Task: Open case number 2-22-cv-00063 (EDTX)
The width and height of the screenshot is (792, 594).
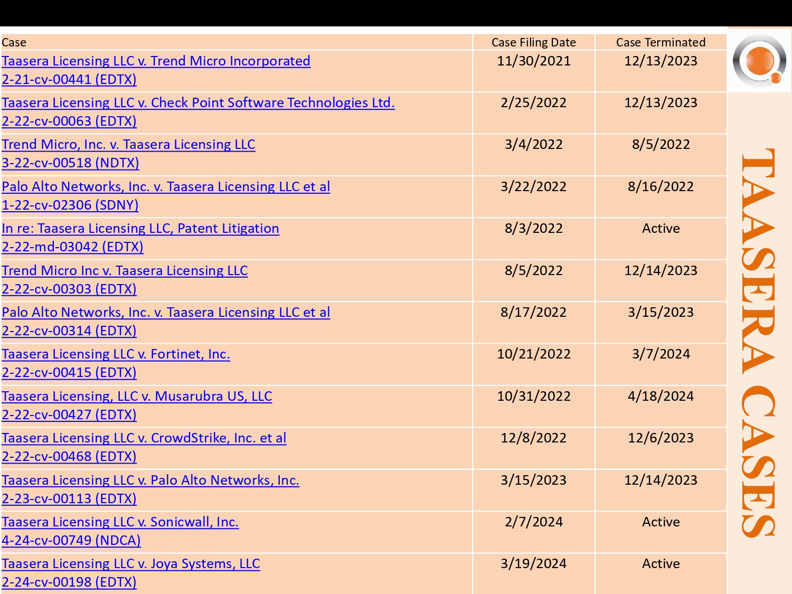Action: pos(69,121)
